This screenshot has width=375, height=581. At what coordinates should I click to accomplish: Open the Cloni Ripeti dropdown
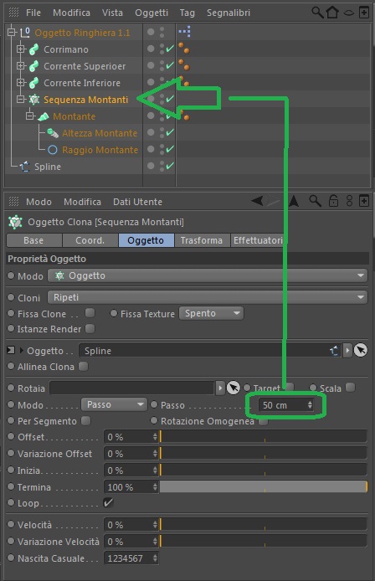(x=208, y=297)
